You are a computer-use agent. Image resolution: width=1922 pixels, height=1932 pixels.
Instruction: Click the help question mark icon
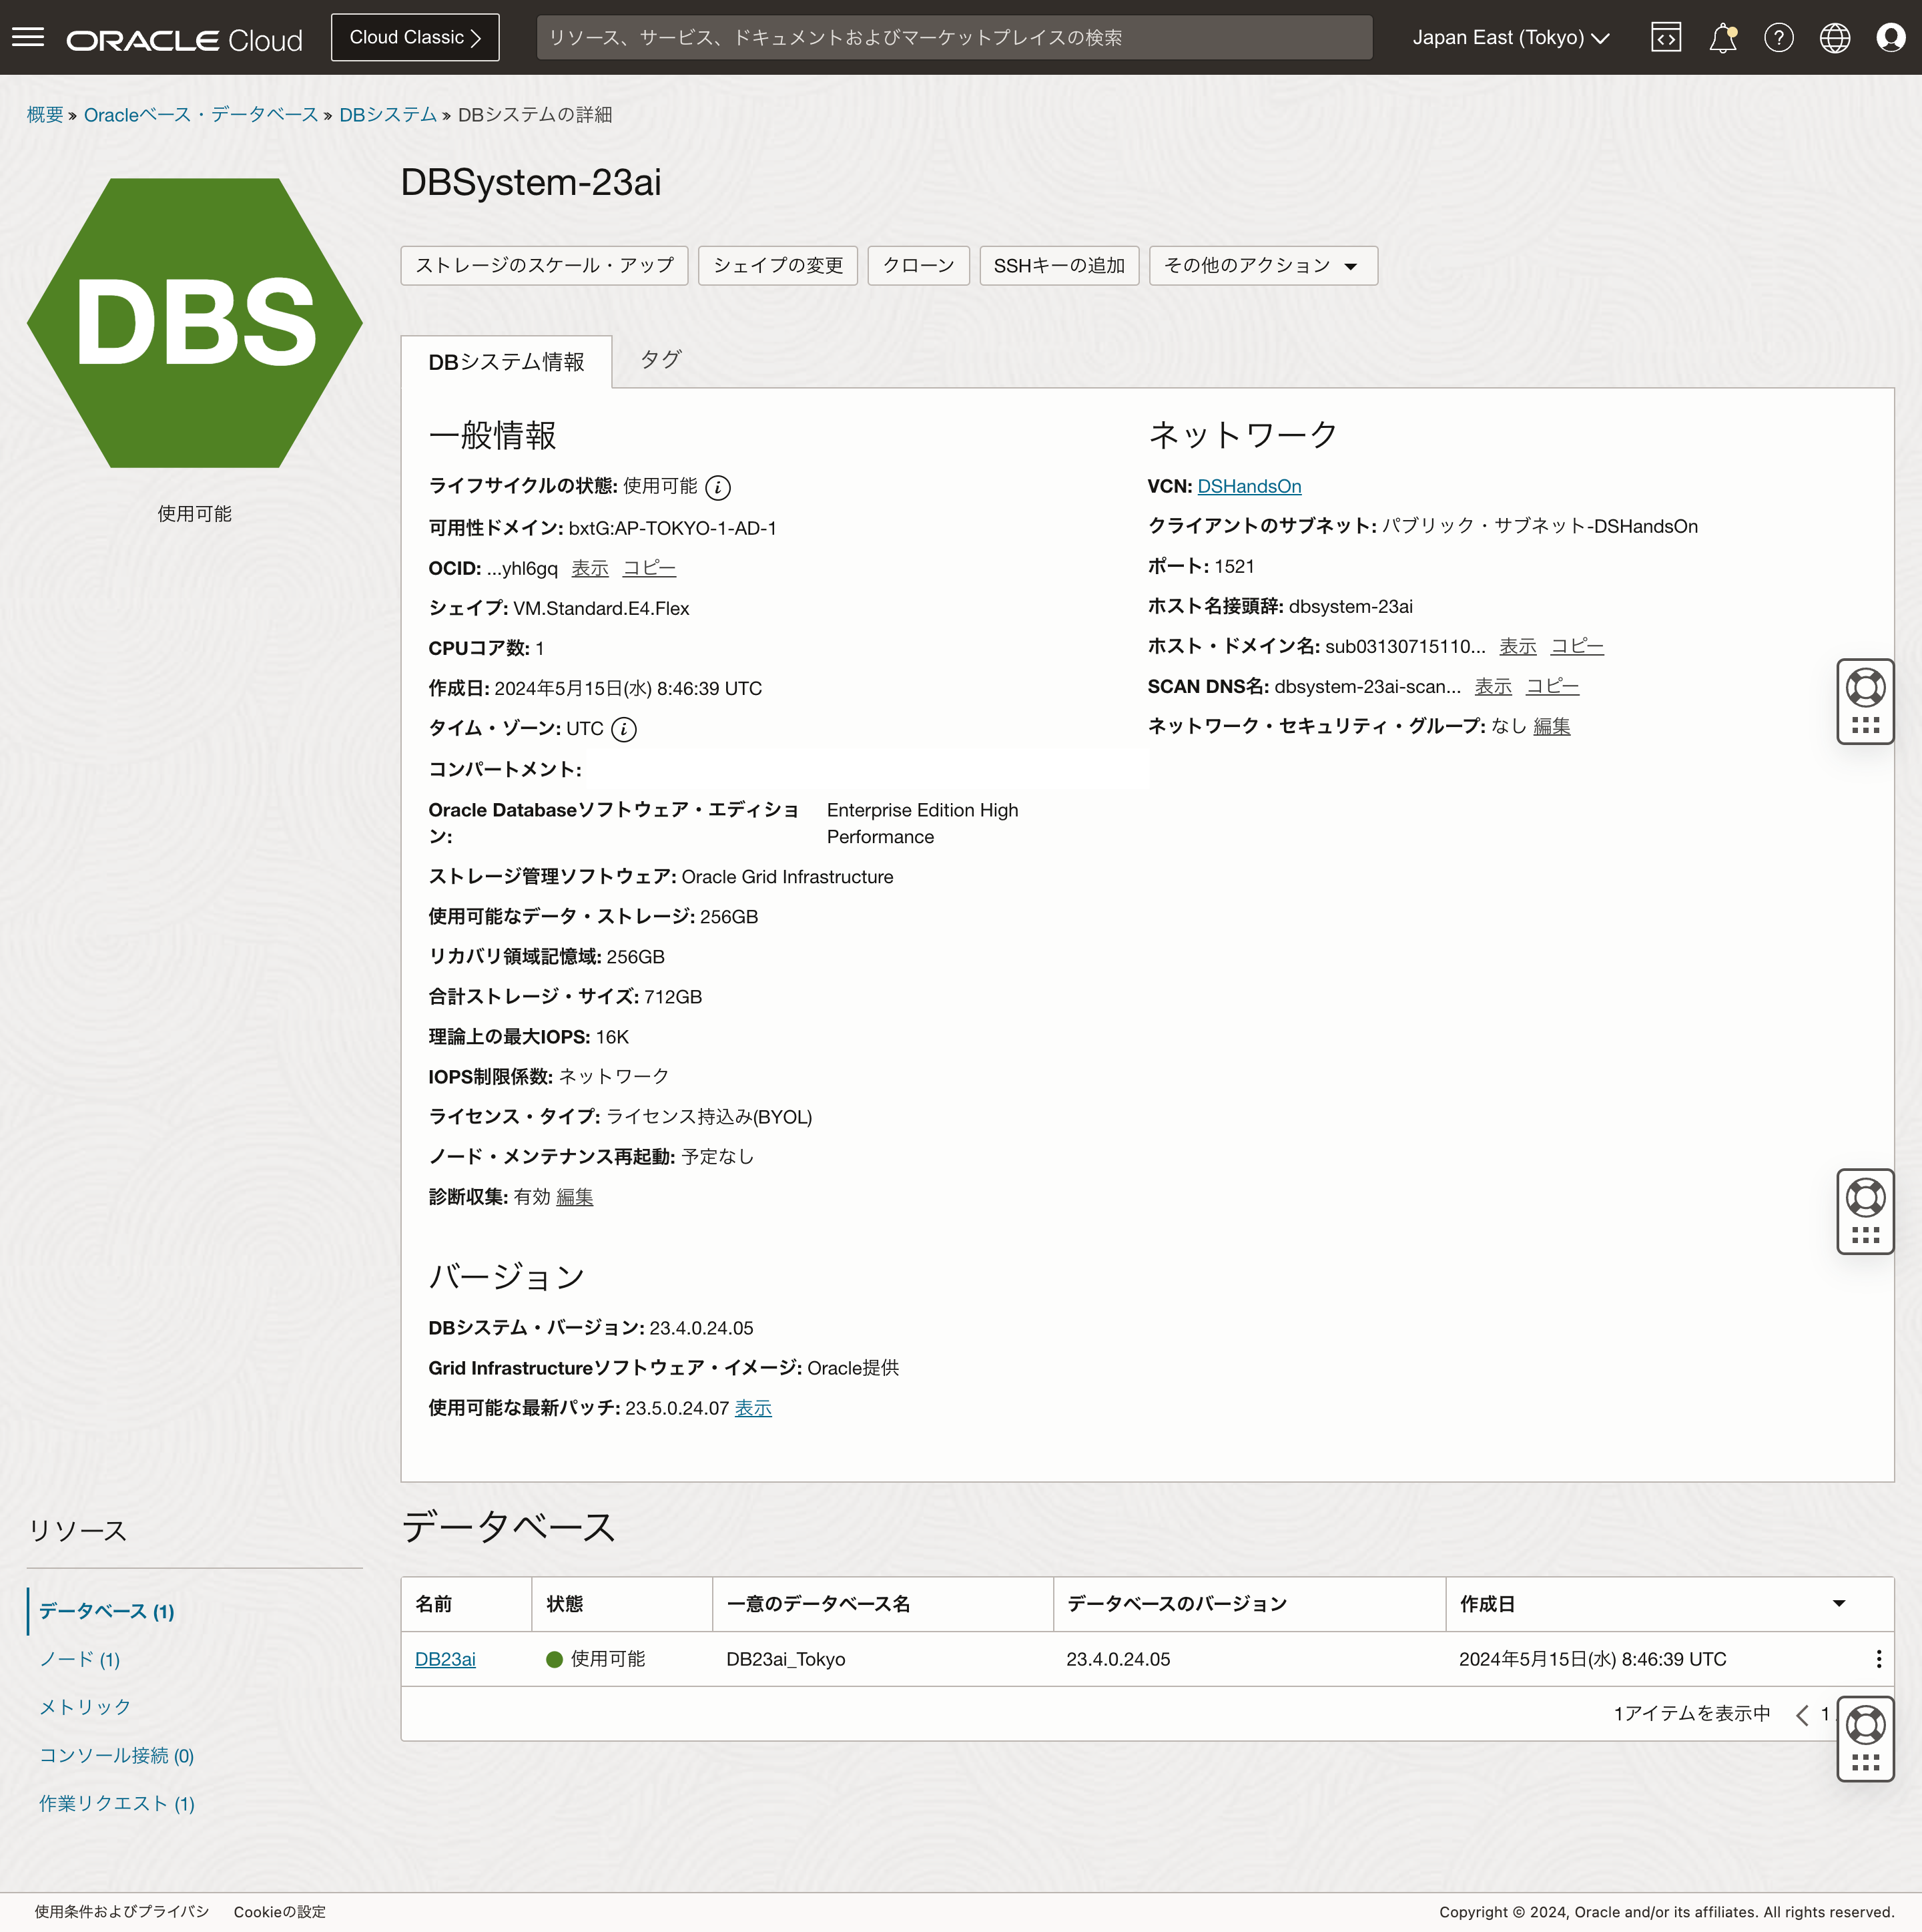click(1778, 38)
